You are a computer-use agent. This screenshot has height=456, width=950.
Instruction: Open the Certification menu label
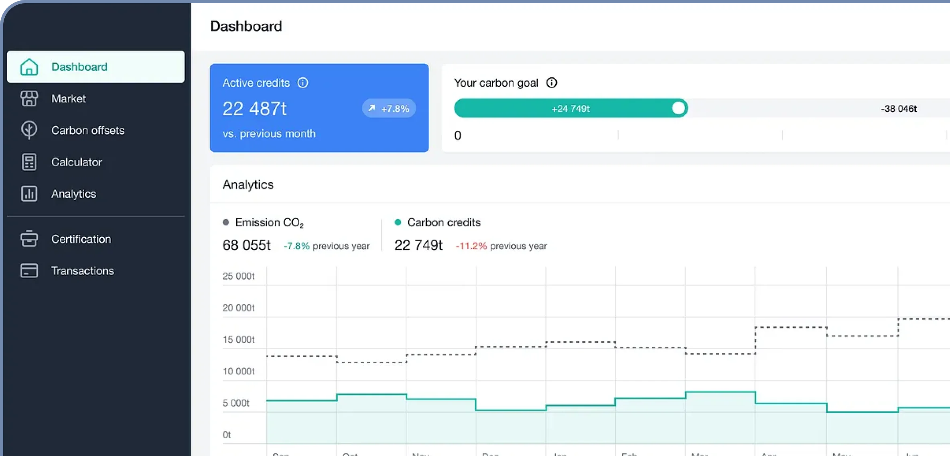coord(81,239)
